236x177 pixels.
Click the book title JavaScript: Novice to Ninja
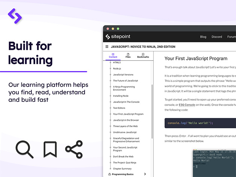143,47
